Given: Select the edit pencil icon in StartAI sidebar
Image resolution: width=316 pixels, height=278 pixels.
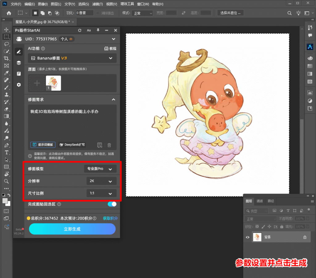Looking at the screenshot, I should point(19,52).
